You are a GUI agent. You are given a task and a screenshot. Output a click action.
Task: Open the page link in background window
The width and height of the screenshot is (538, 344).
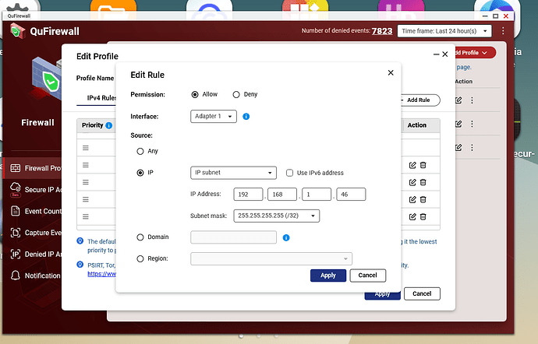tap(464, 67)
